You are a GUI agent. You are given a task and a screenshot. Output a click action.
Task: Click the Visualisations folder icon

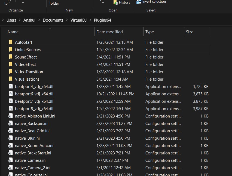tap(11, 79)
